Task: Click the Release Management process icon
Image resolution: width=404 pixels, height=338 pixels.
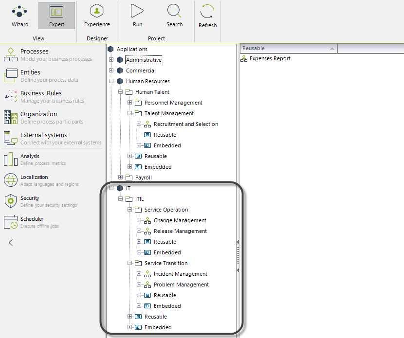Action: [x=147, y=231]
